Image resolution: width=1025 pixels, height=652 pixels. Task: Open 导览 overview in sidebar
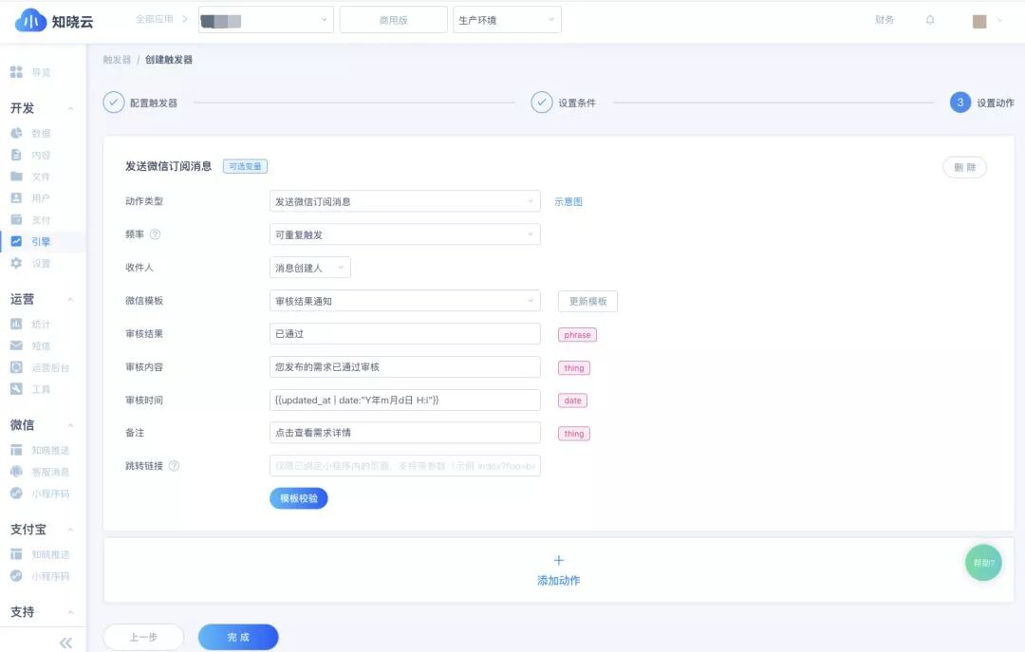(30, 72)
